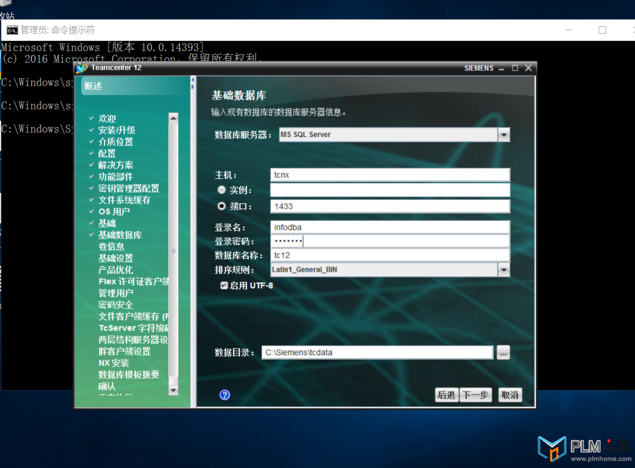
Task: Maximize the Teamcenter 12 installer window
Action: pyautogui.click(x=515, y=68)
